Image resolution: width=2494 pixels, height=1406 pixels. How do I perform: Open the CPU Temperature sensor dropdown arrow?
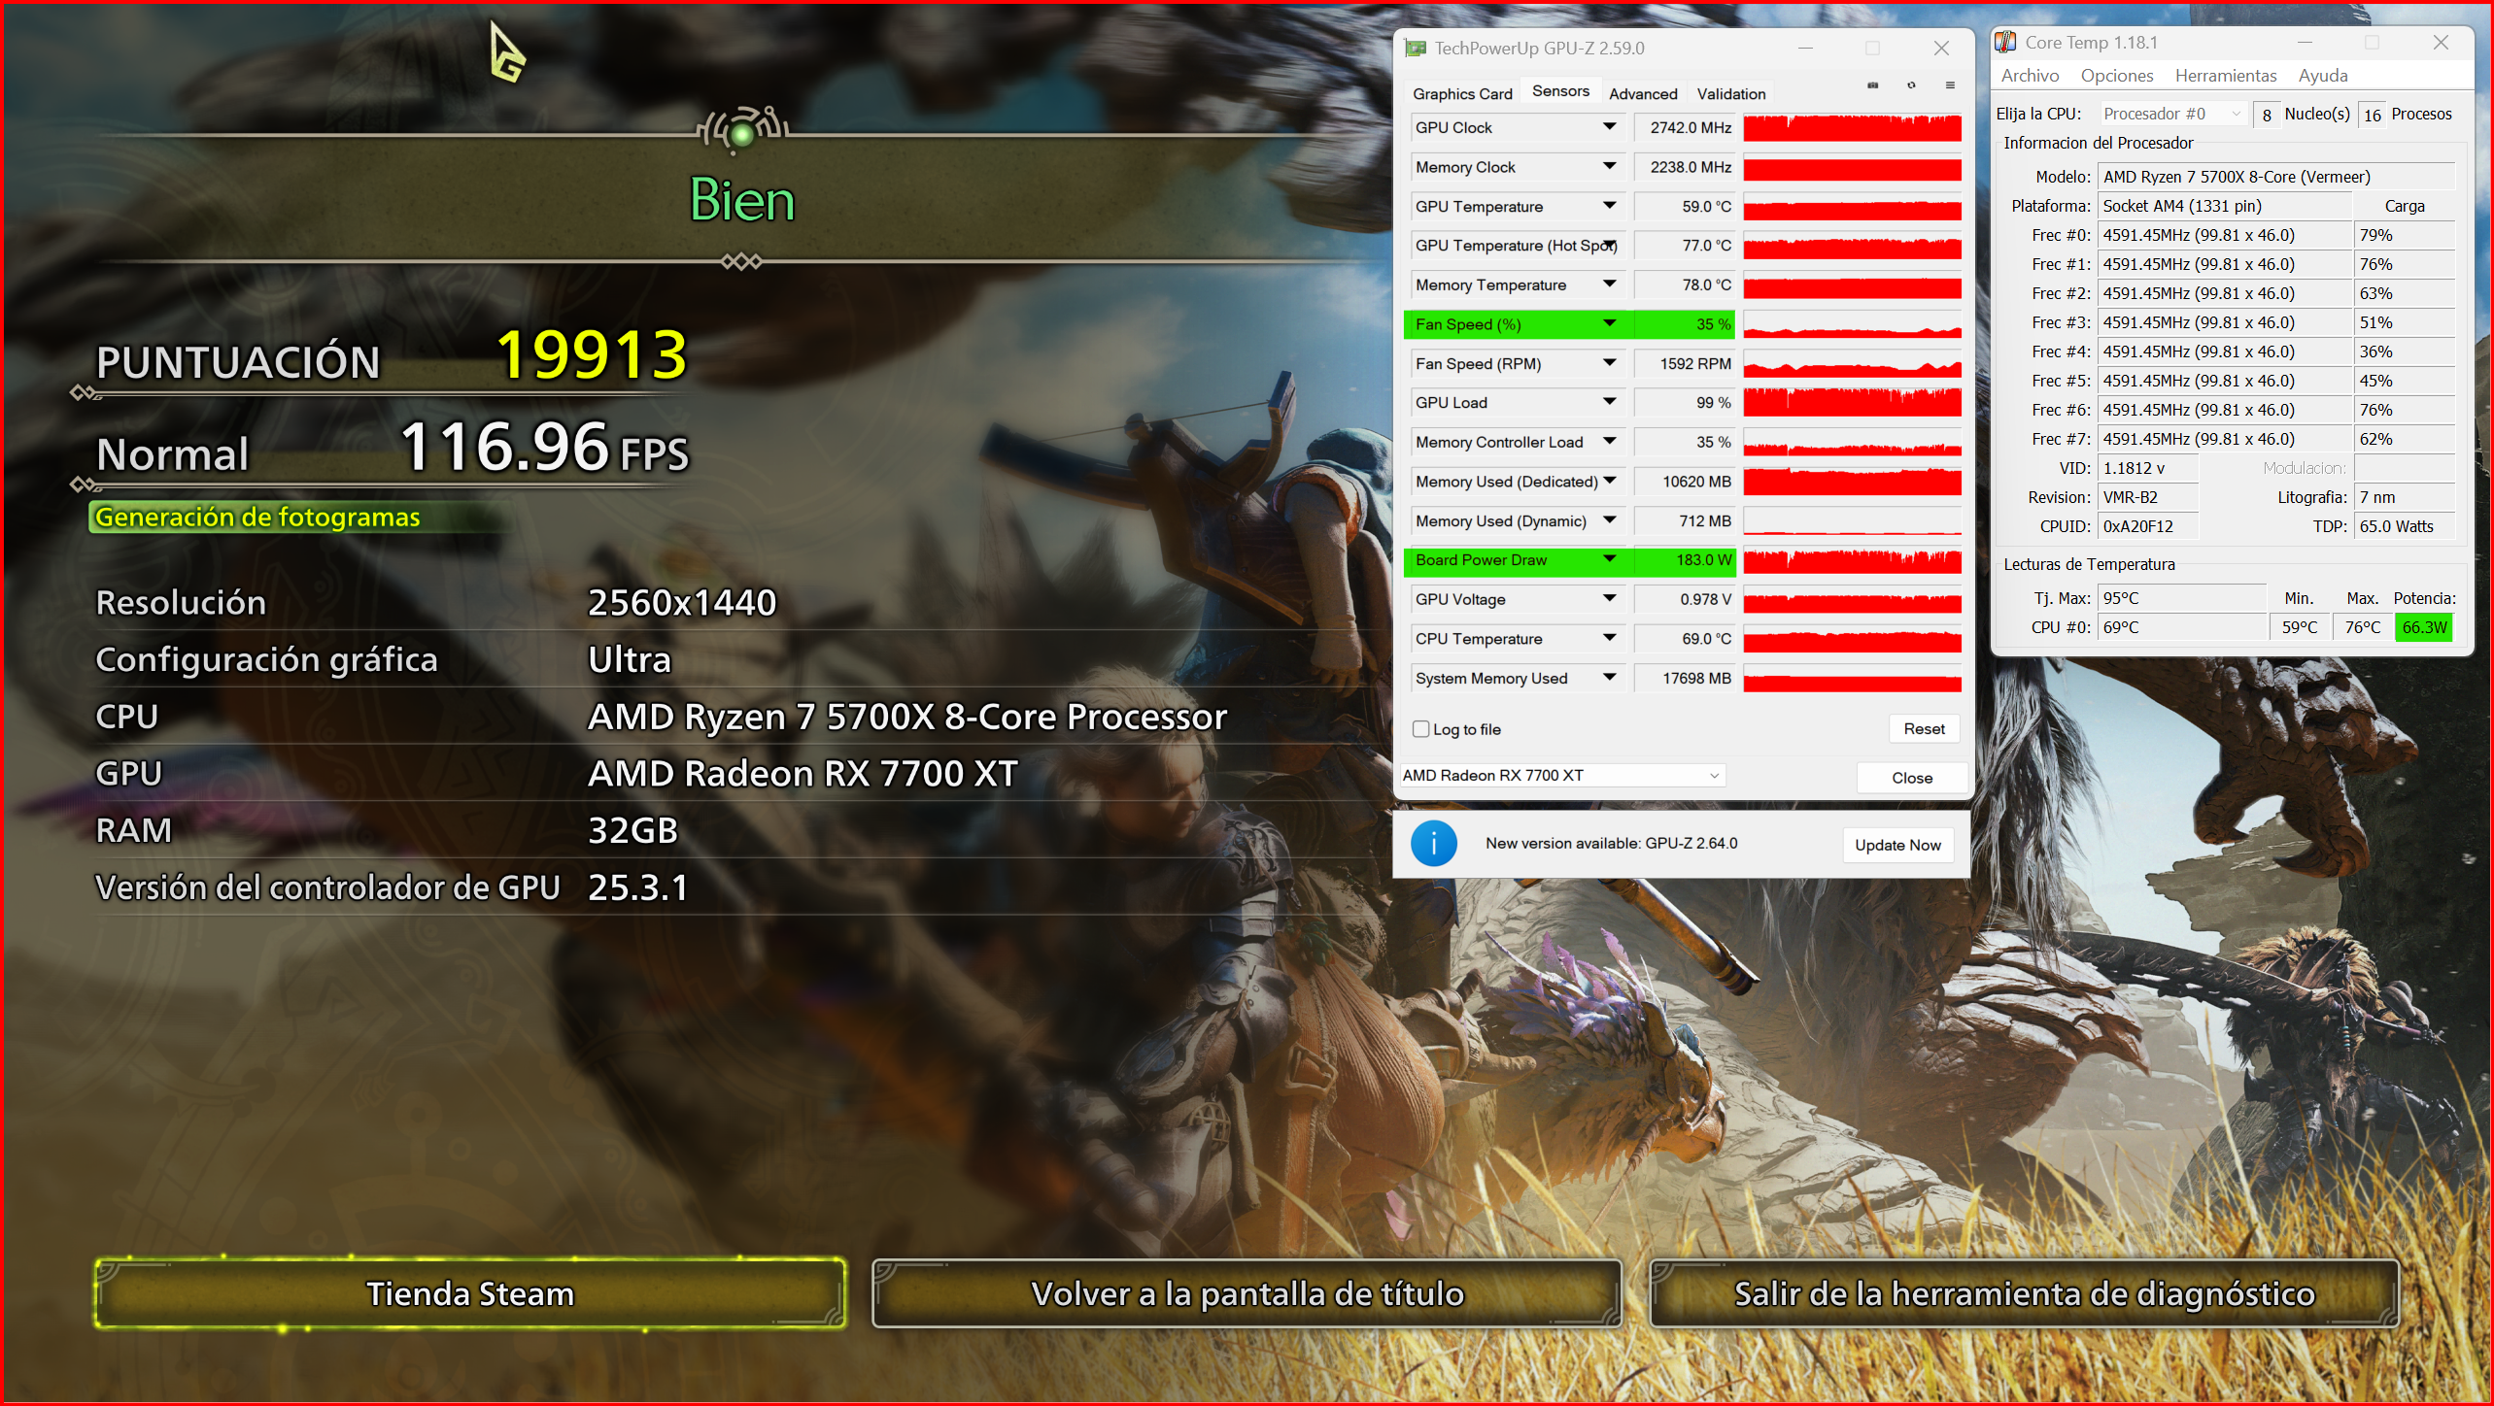click(1610, 638)
